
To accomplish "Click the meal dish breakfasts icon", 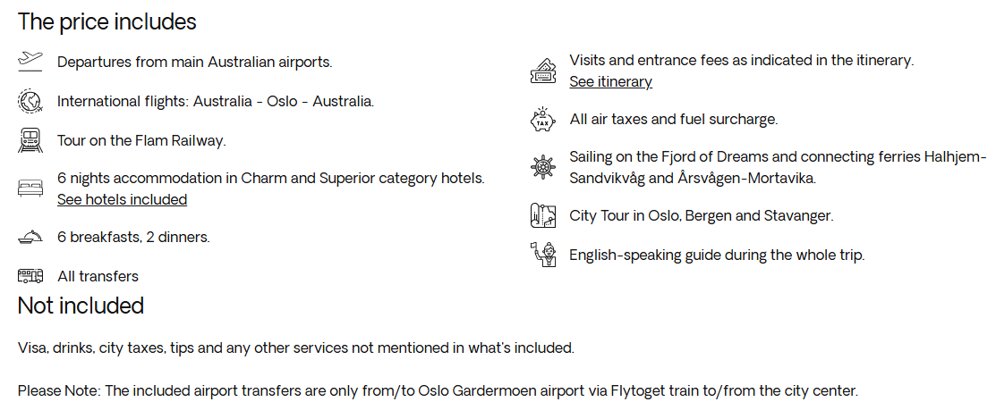I will pyautogui.click(x=30, y=237).
